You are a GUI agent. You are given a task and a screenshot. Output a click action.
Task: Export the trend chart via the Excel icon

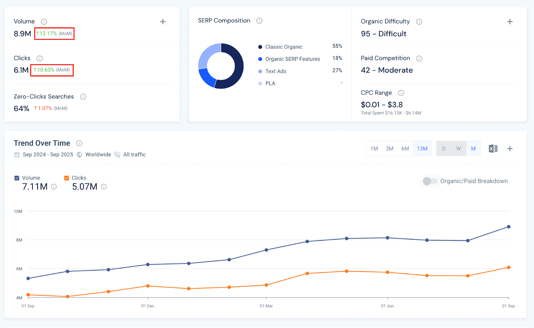tap(493, 148)
